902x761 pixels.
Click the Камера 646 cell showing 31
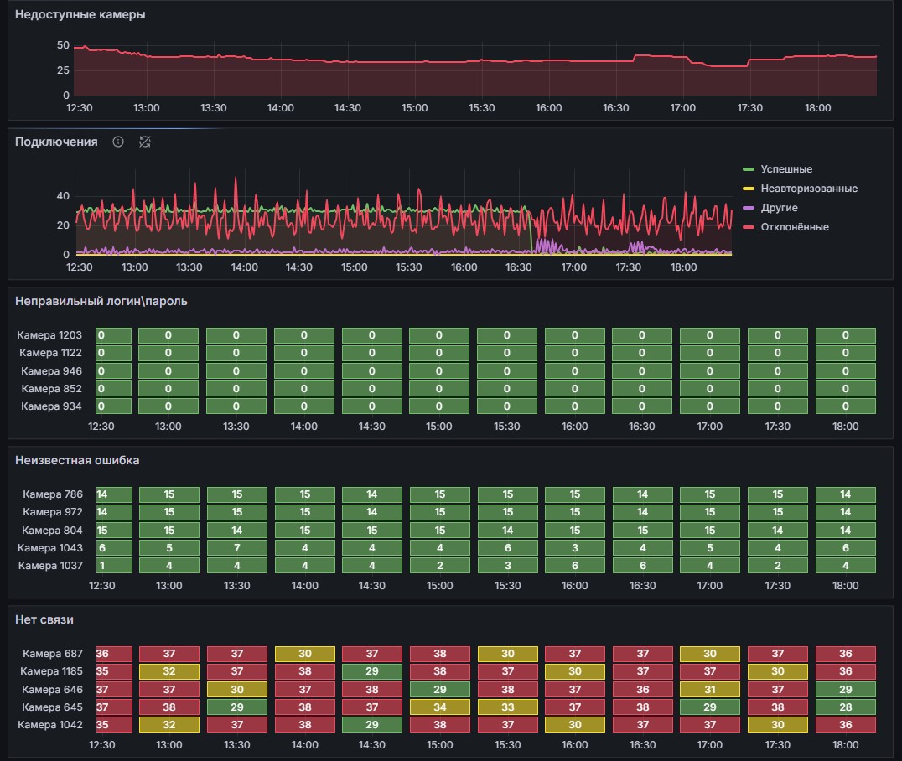pos(709,689)
